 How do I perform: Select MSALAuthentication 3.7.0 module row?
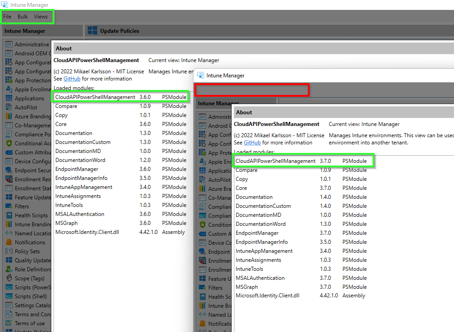click(x=301, y=278)
